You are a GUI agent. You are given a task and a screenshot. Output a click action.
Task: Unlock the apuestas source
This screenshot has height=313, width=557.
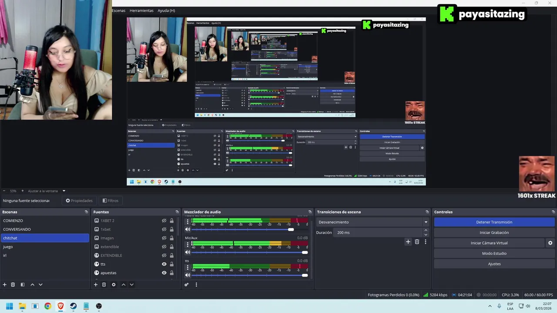(171, 273)
